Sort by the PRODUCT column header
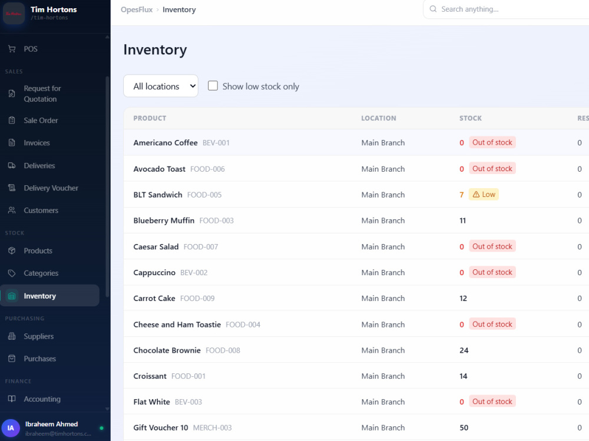Image resolution: width=589 pixels, height=441 pixels. [x=150, y=118]
